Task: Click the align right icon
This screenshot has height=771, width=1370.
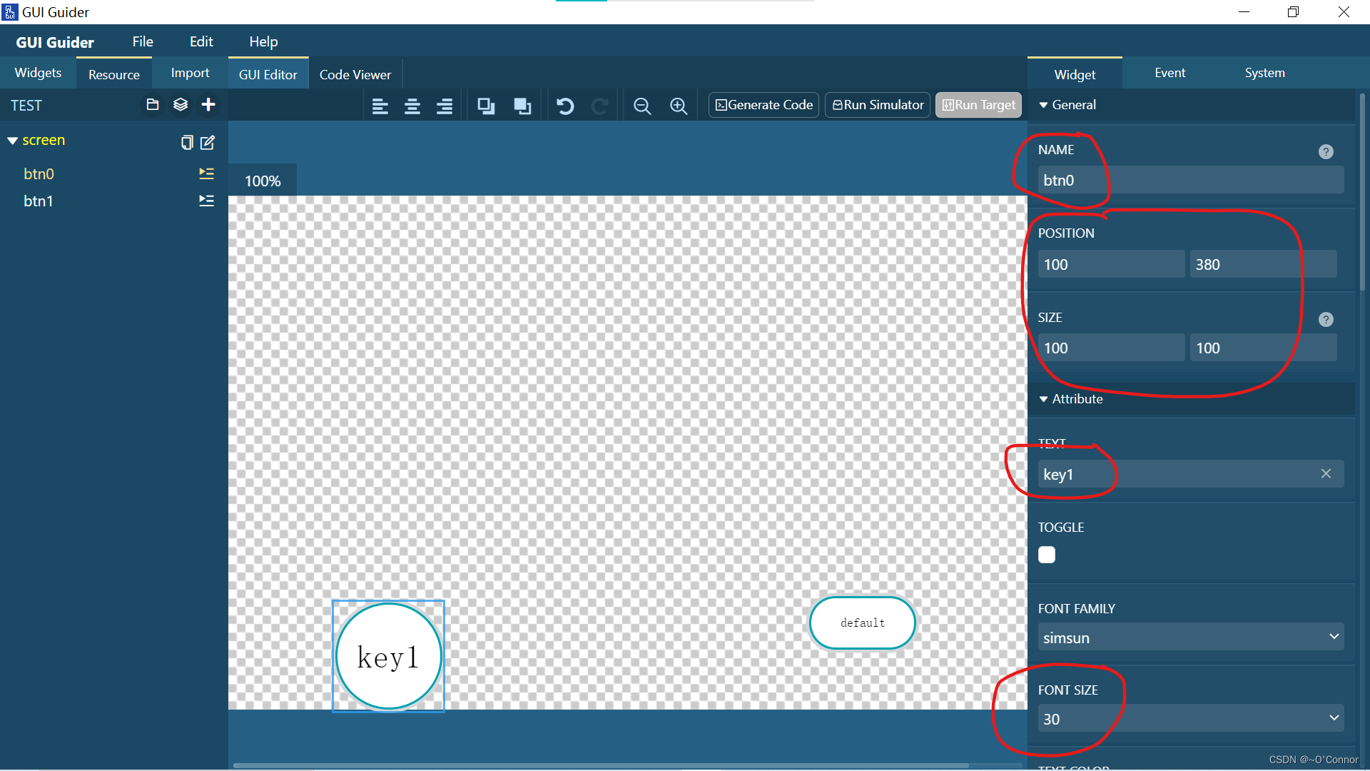Action: [x=445, y=106]
